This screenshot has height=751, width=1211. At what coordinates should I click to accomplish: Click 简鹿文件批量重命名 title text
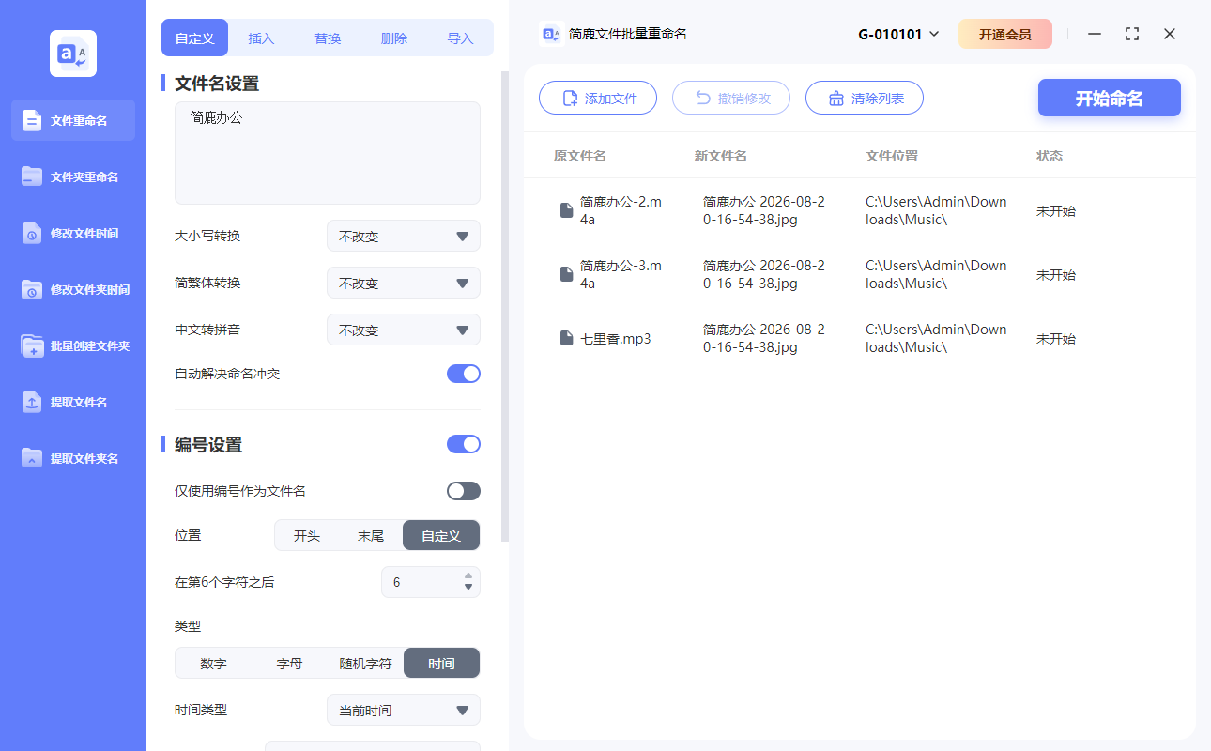point(628,34)
